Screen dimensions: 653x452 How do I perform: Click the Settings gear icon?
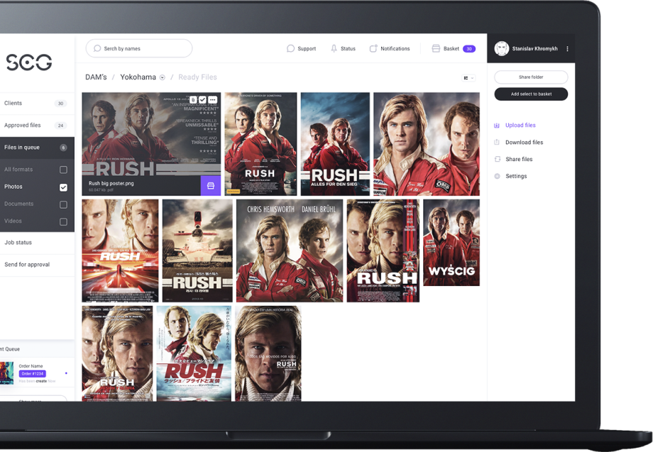[497, 176]
